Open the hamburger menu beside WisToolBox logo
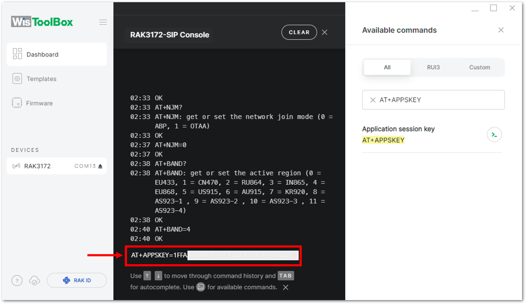Image resolution: width=526 pixels, height=304 pixels. pos(103,22)
